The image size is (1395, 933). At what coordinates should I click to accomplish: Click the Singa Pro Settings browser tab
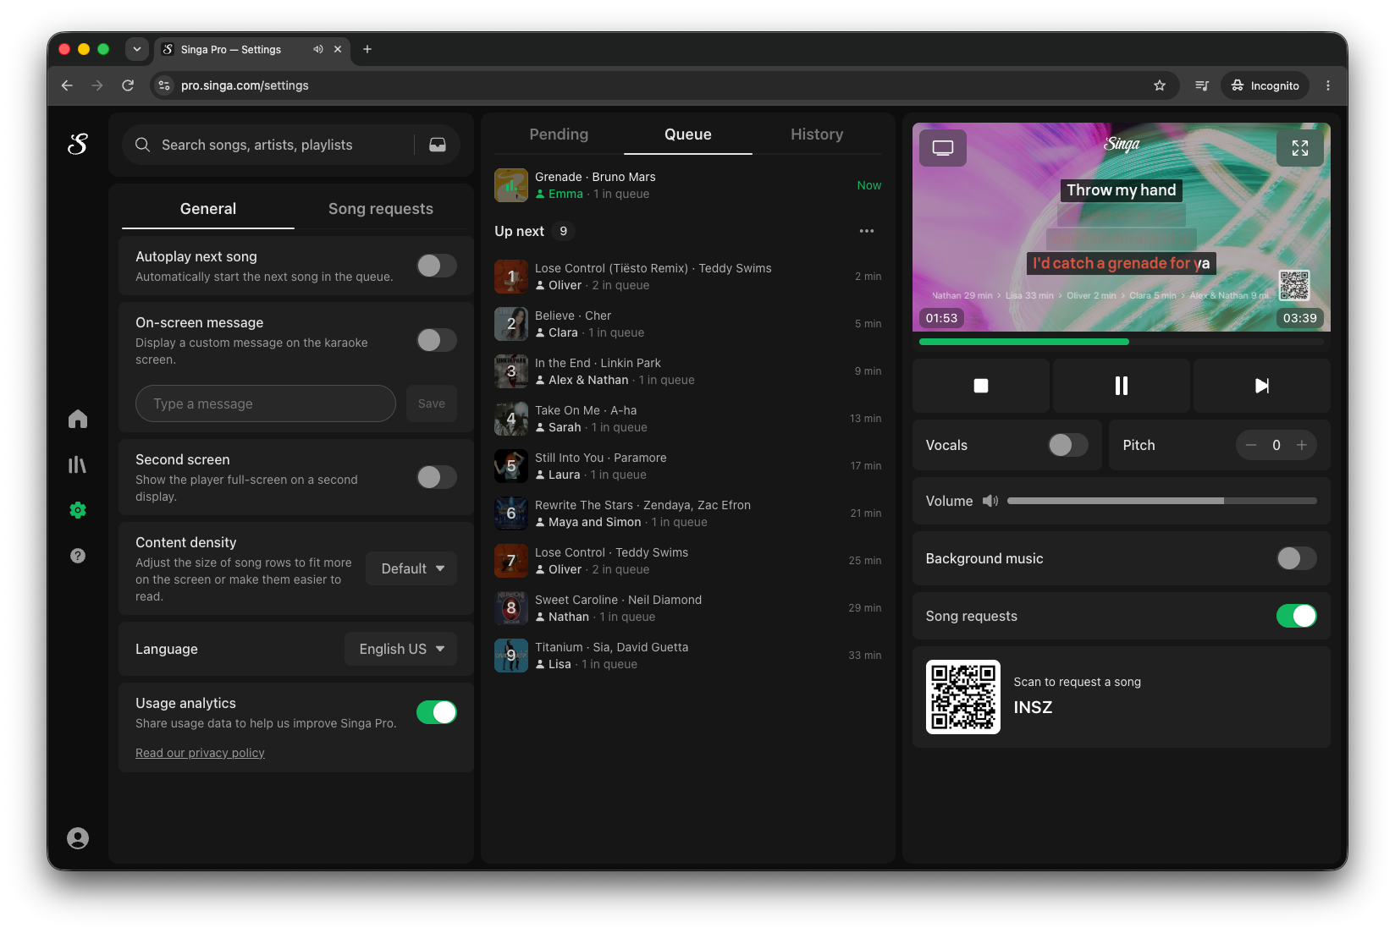(253, 49)
